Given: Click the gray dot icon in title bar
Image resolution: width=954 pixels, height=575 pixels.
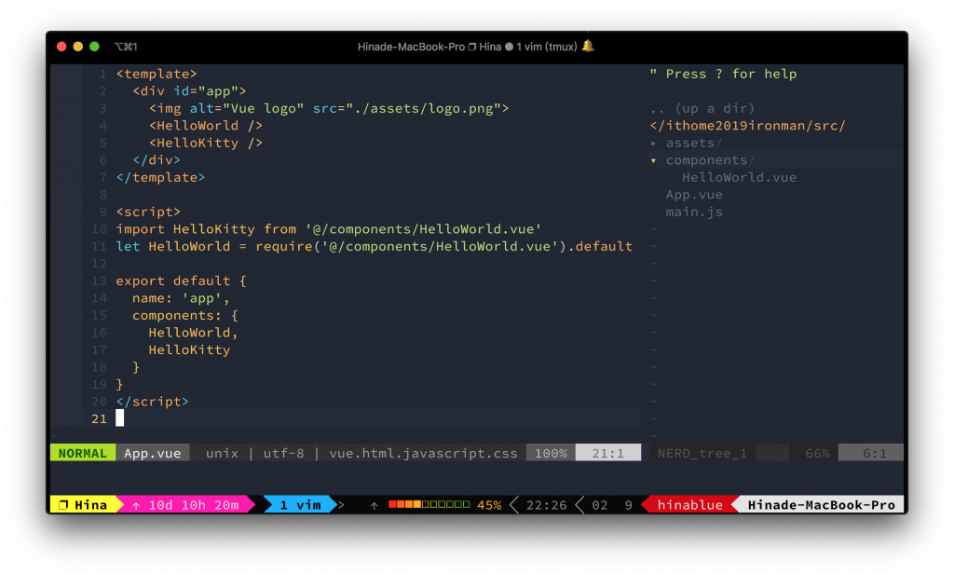Looking at the screenshot, I should coord(509,47).
